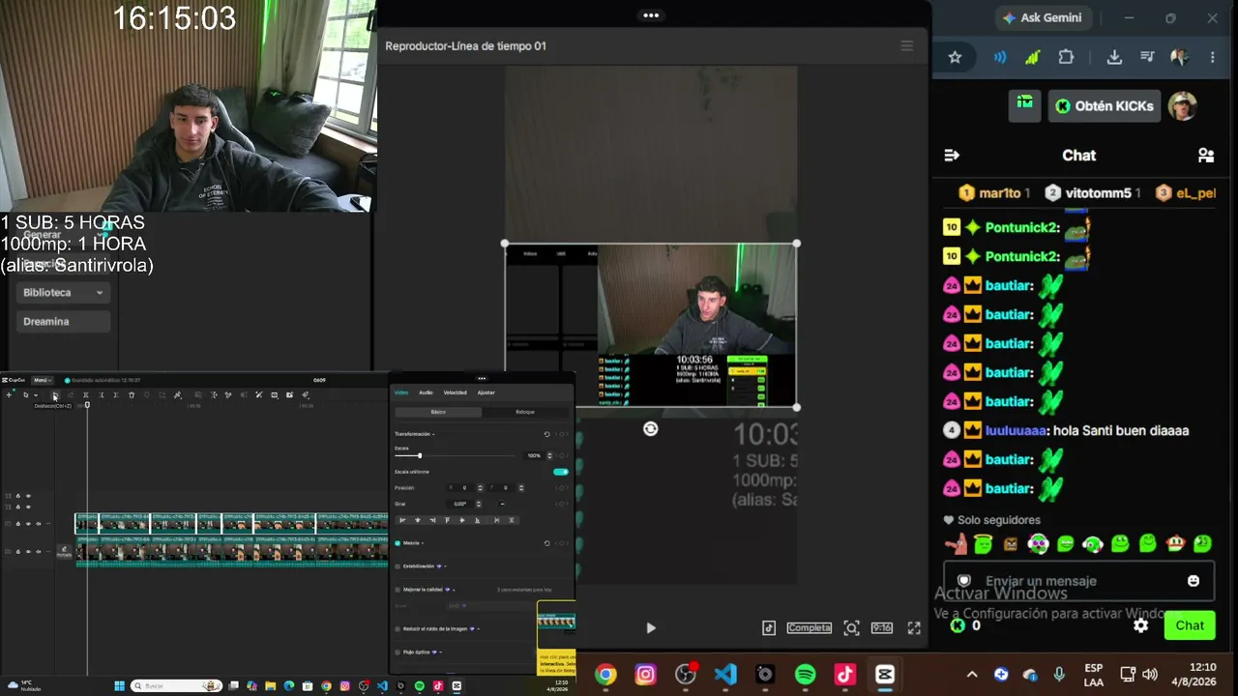The image size is (1238, 696).
Task: Open the three-dot menu above the player
Action: [651, 15]
